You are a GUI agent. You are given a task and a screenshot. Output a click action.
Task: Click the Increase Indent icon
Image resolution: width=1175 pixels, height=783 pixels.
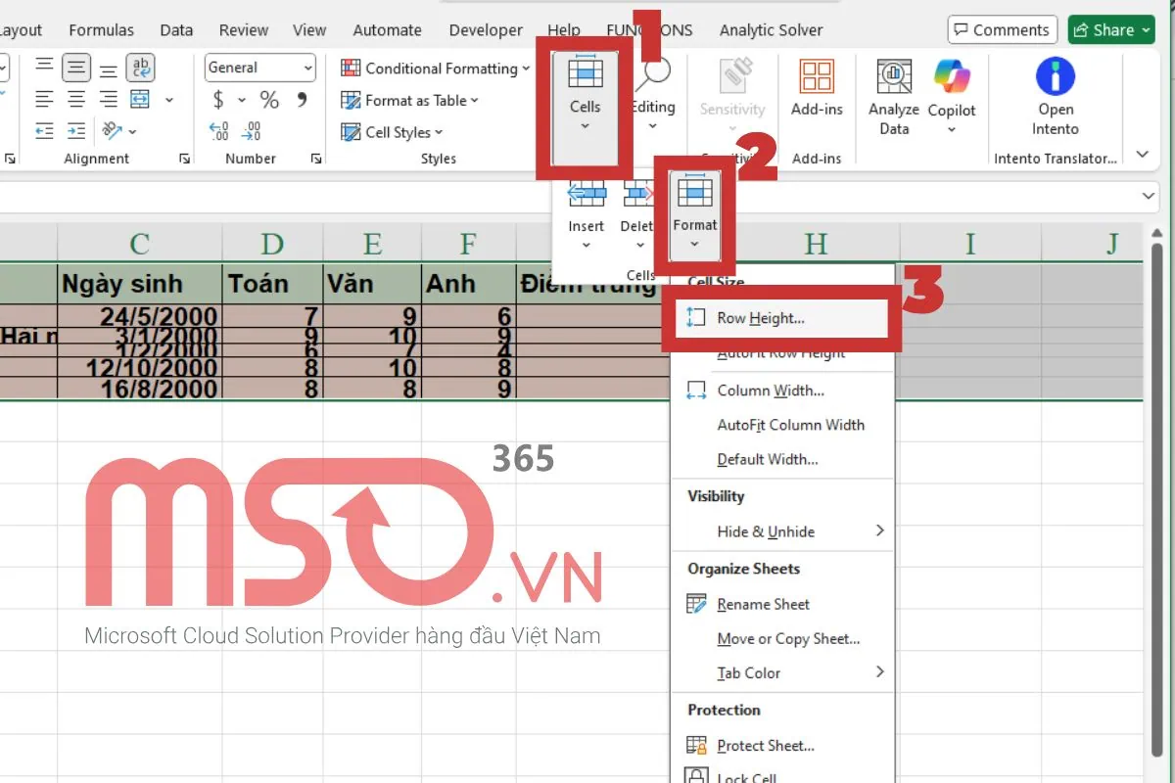click(76, 131)
